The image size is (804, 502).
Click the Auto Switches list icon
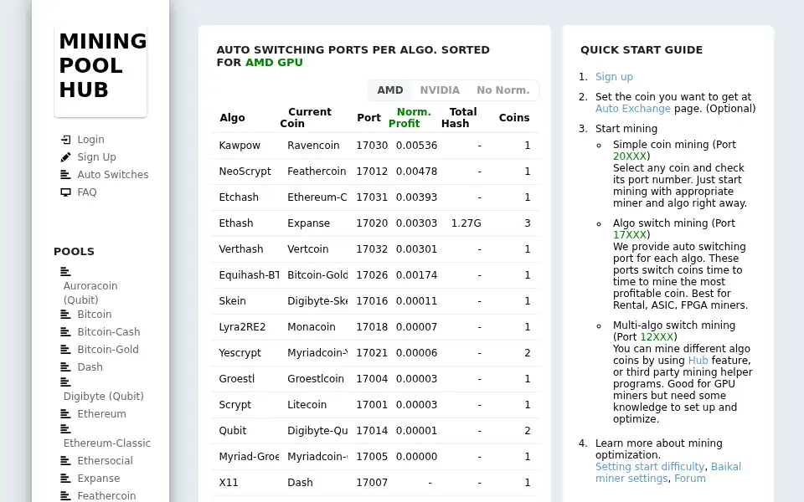click(x=65, y=175)
